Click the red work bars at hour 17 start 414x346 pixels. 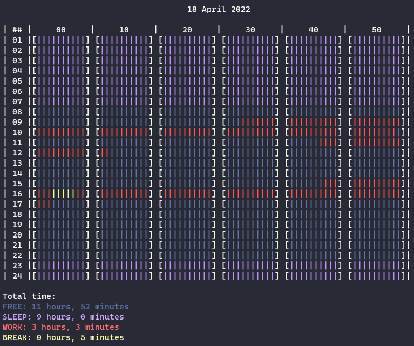click(44, 204)
